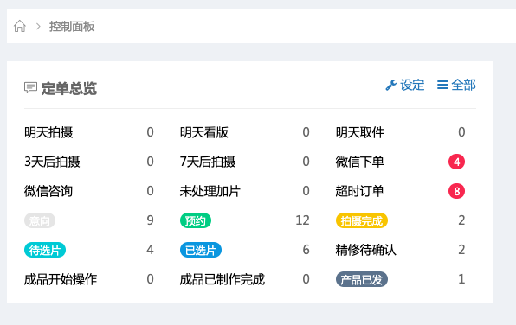Click the home icon in breadcrumb
The height and width of the screenshot is (325, 516).
point(20,26)
